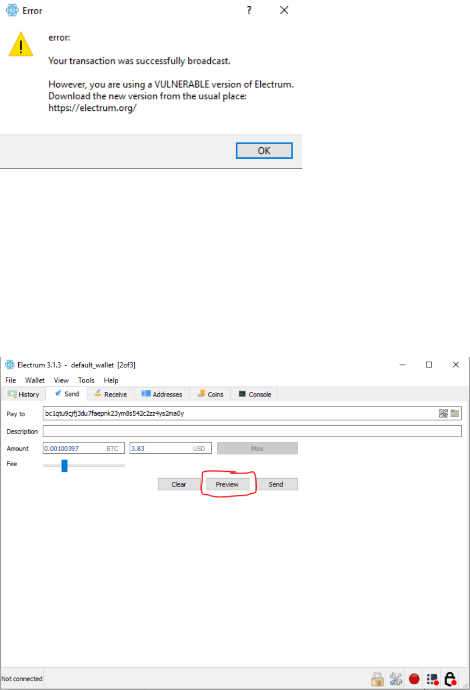This screenshot has height=690, width=470.
Task: Open the Tools menu
Action: 86,380
